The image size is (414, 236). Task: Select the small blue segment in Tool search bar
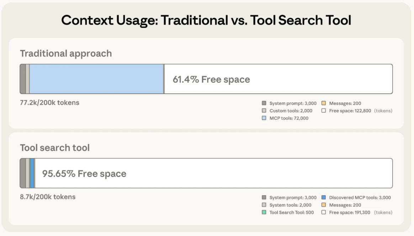[x=32, y=174]
